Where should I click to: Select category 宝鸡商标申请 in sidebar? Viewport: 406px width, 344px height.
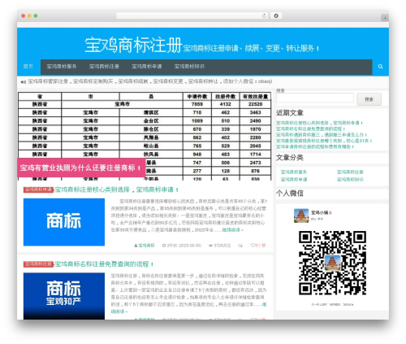pos(294,179)
